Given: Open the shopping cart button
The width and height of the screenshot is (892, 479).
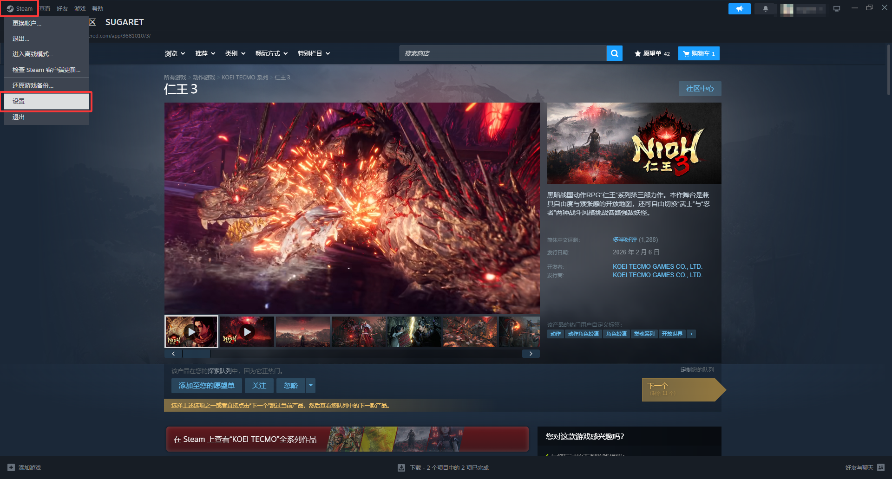Looking at the screenshot, I should click(x=699, y=53).
